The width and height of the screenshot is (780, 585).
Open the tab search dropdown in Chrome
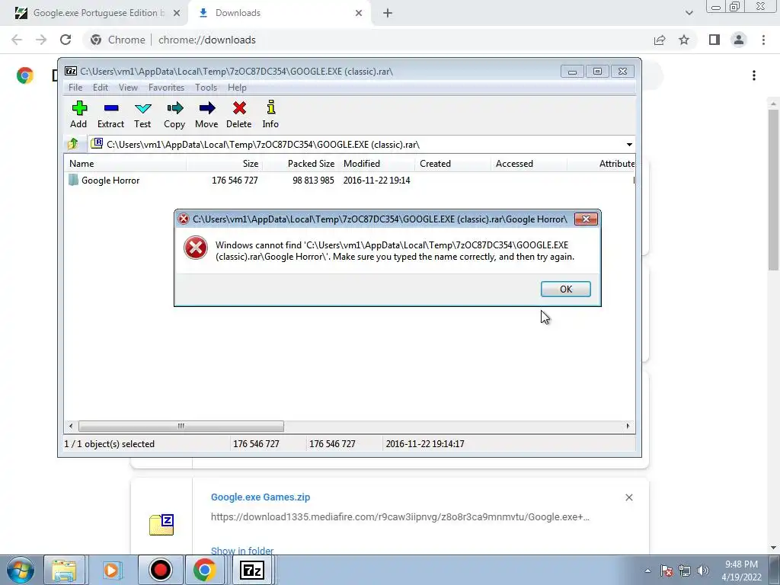[x=689, y=13]
